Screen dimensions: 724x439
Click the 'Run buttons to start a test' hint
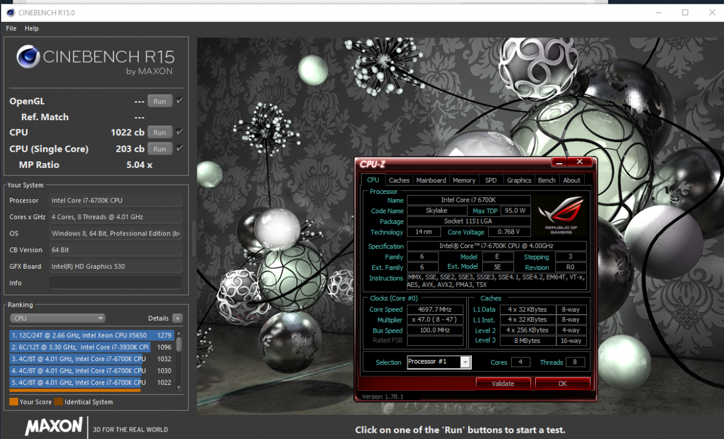tap(460, 430)
